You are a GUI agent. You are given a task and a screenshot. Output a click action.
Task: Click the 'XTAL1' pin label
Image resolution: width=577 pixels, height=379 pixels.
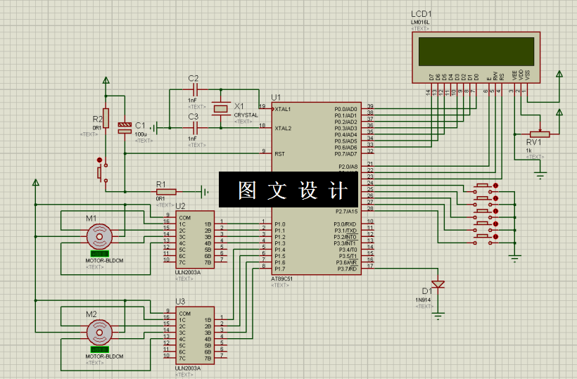tap(283, 109)
